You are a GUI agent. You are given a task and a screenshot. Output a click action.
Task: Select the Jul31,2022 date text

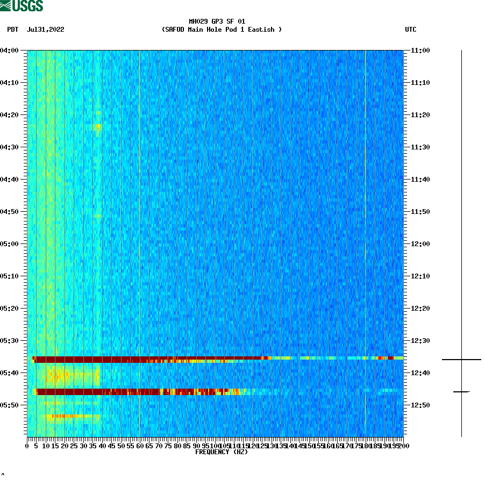click(45, 30)
